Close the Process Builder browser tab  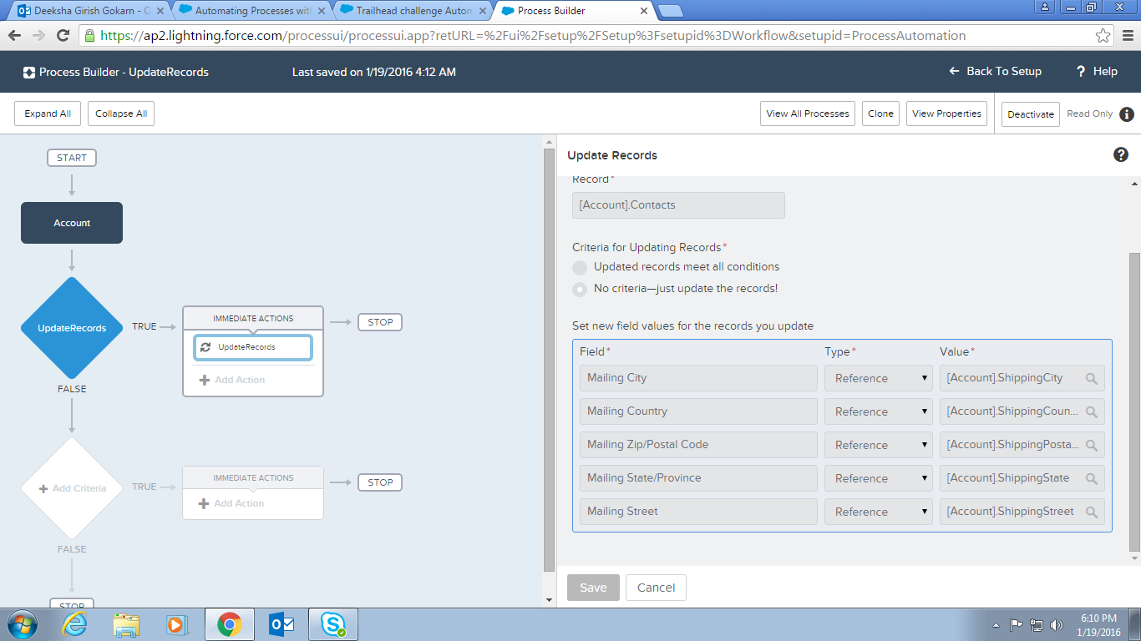tap(643, 11)
